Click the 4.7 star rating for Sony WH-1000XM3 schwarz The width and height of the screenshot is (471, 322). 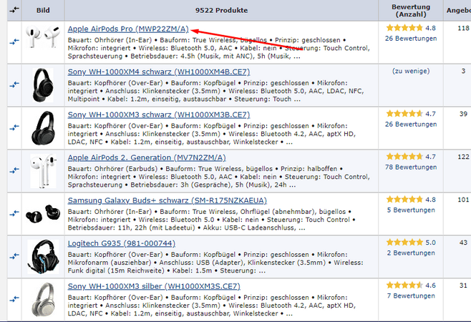pyautogui.click(x=411, y=114)
